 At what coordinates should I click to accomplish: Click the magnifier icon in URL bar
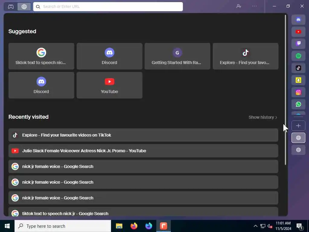tap(38, 7)
